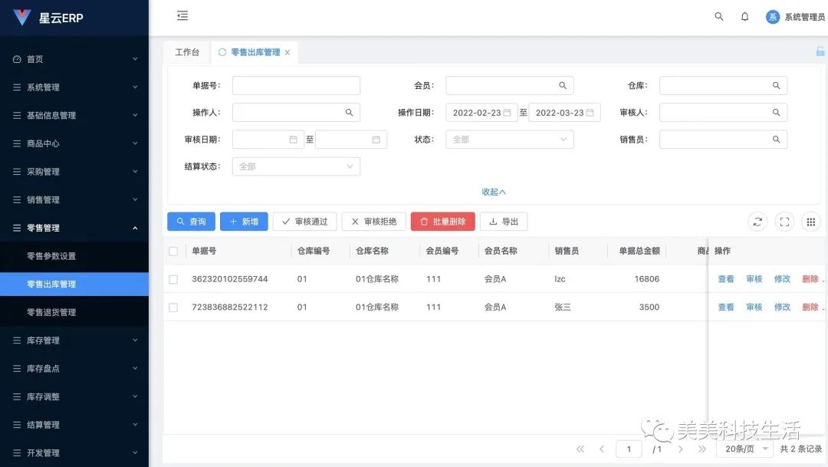Click the blue lock icon above the filter panel
Image resolution: width=828 pixels, height=467 pixels.
pyautogui.click(x=820, y=51)
